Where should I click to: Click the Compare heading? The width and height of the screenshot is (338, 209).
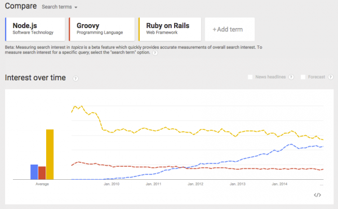(x=21, y=6)
